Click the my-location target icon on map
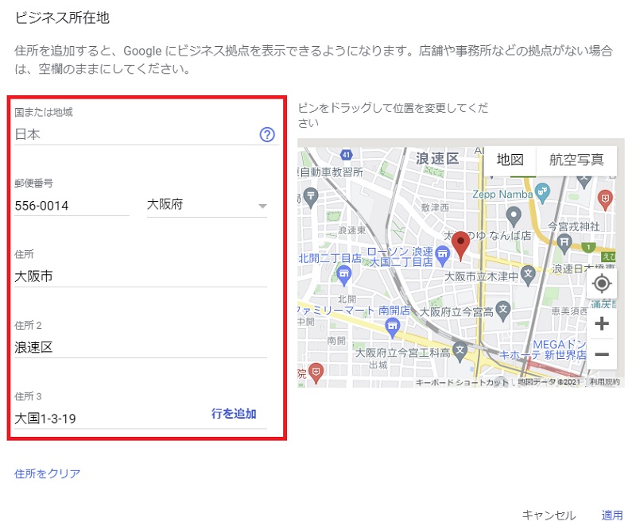This screenshot has height=529, width=636. [602, 284]
